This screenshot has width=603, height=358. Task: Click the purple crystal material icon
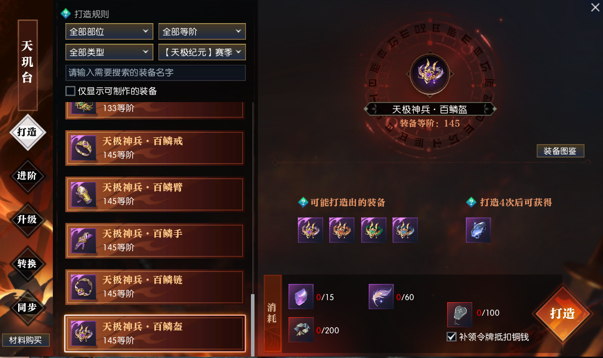pos(301,297)
